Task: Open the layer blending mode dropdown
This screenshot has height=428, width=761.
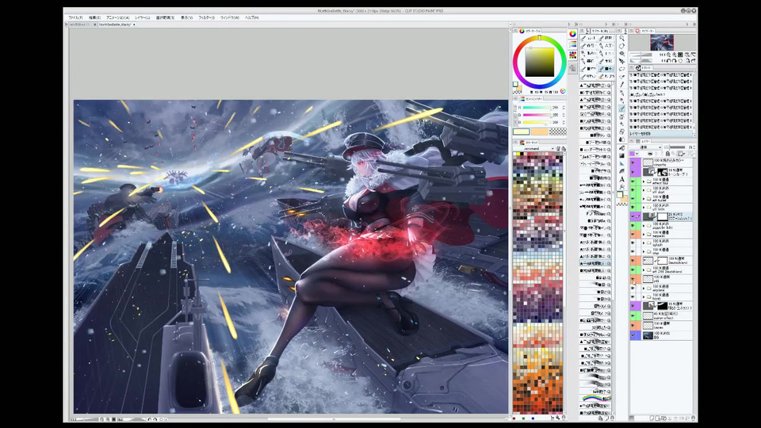Action: 648,147
